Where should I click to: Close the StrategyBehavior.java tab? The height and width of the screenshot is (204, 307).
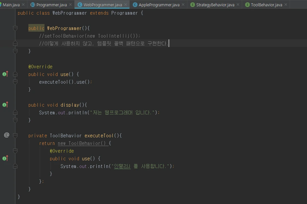coord(238,4)
